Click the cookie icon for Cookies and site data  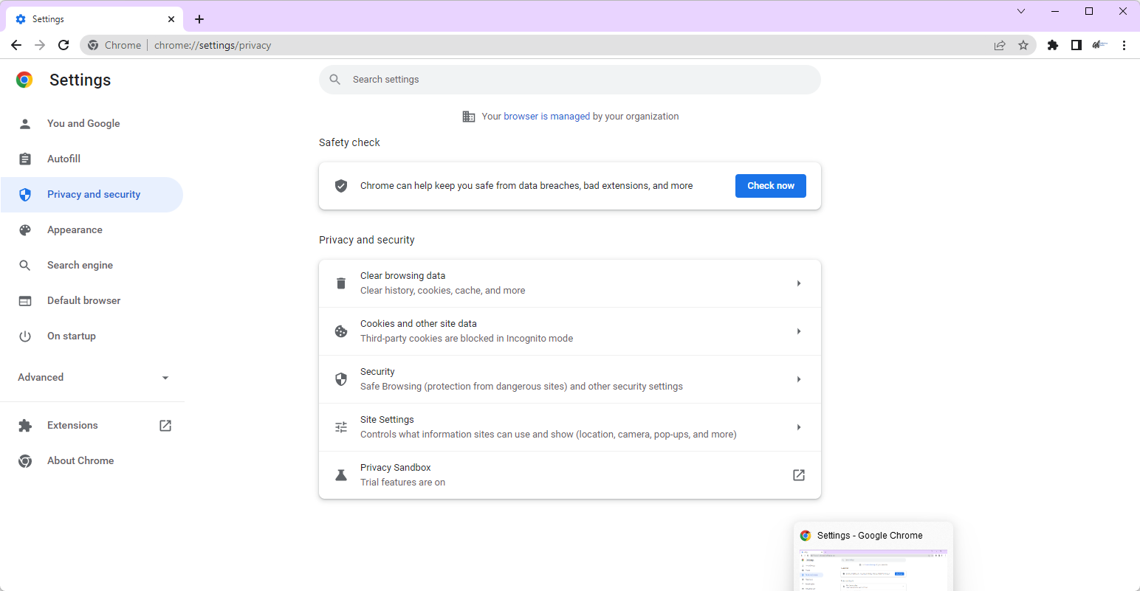341,331
